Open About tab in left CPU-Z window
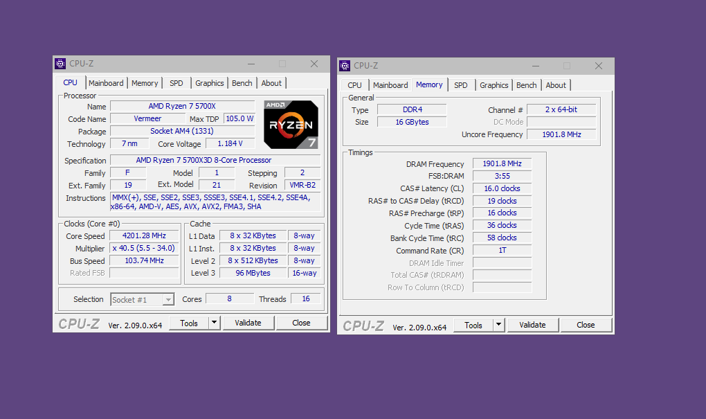The image size is (706, 419). (x=271, y=83)
